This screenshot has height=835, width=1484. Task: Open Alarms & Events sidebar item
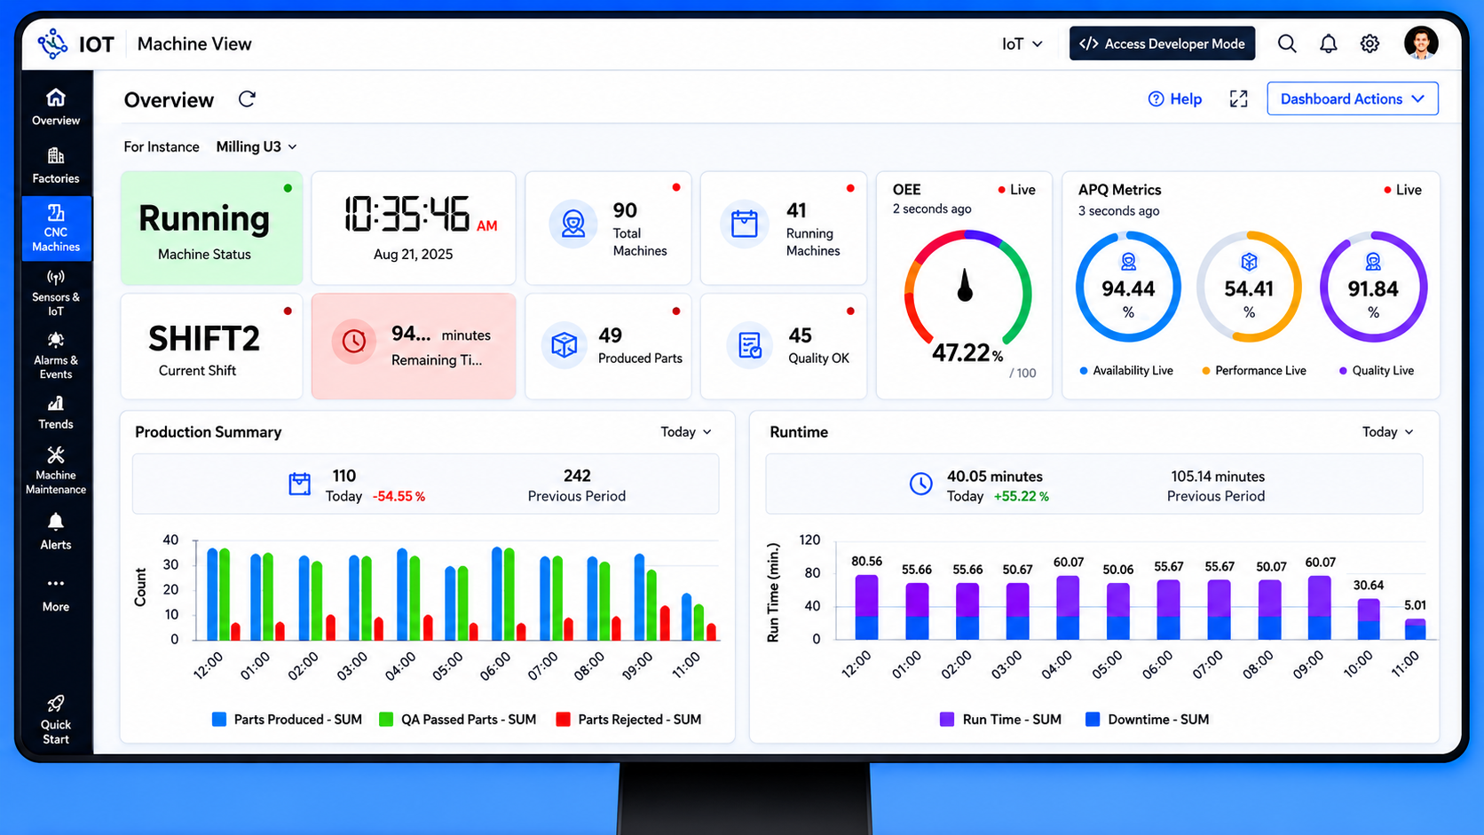(x=56, y=355)
